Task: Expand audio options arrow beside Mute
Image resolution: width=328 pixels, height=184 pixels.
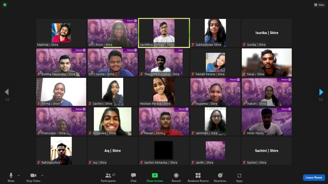Action: click(19, 175)
